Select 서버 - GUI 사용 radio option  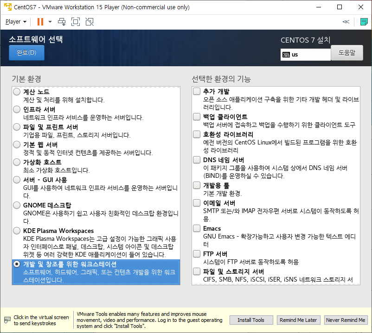pos(17,180)
